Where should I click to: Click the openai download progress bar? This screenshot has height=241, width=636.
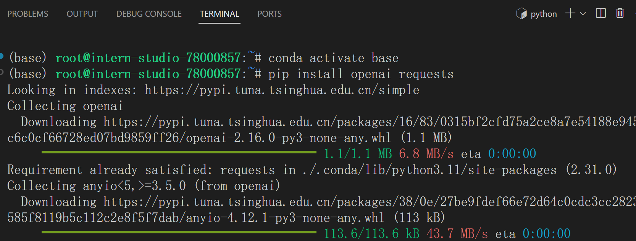179,152
